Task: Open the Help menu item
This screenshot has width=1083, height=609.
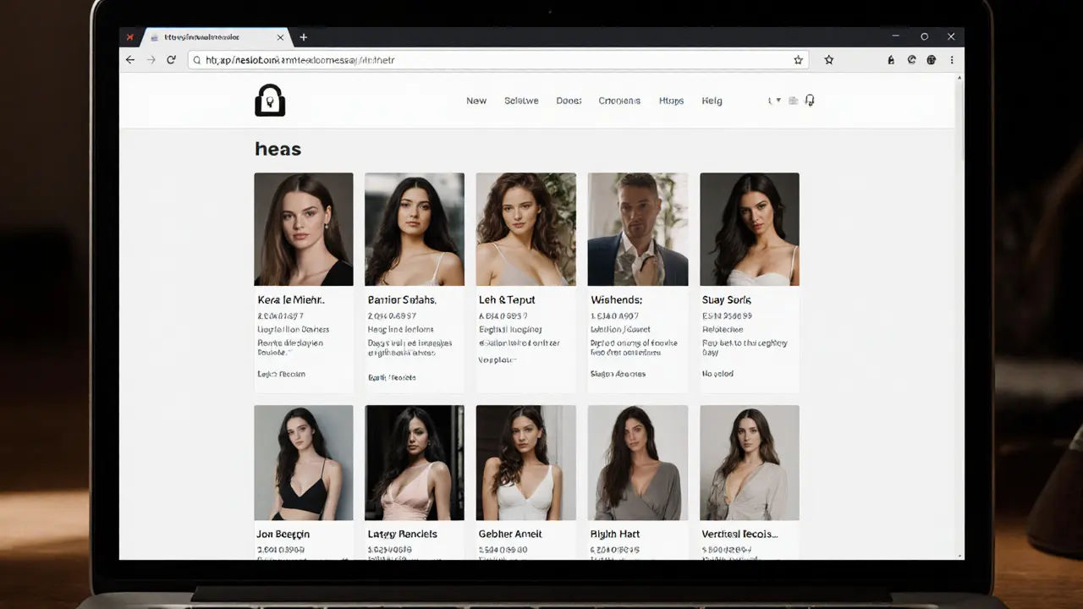Action: point(712,100)
